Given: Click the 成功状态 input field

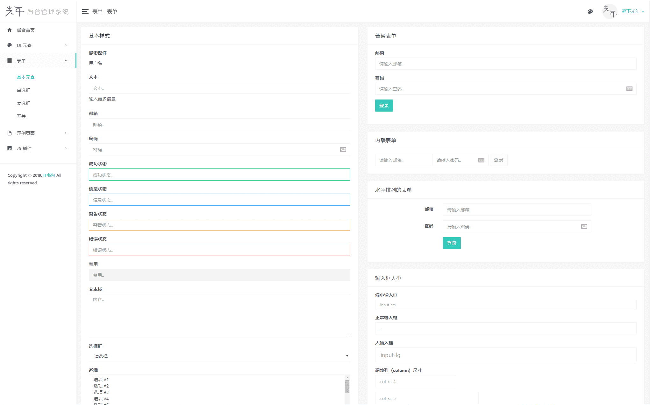Looking at the screenshot, I should point(219,175).
